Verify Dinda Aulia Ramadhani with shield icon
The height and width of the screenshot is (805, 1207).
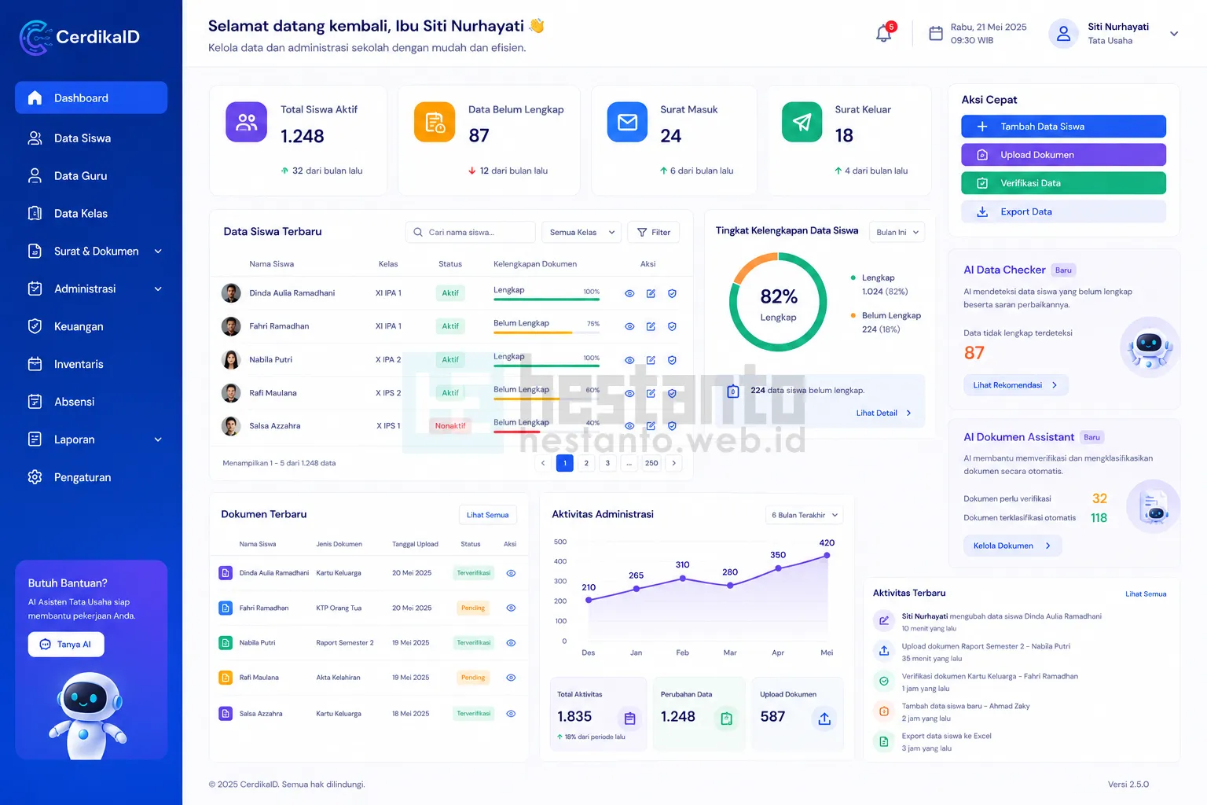tap(672, 293)
